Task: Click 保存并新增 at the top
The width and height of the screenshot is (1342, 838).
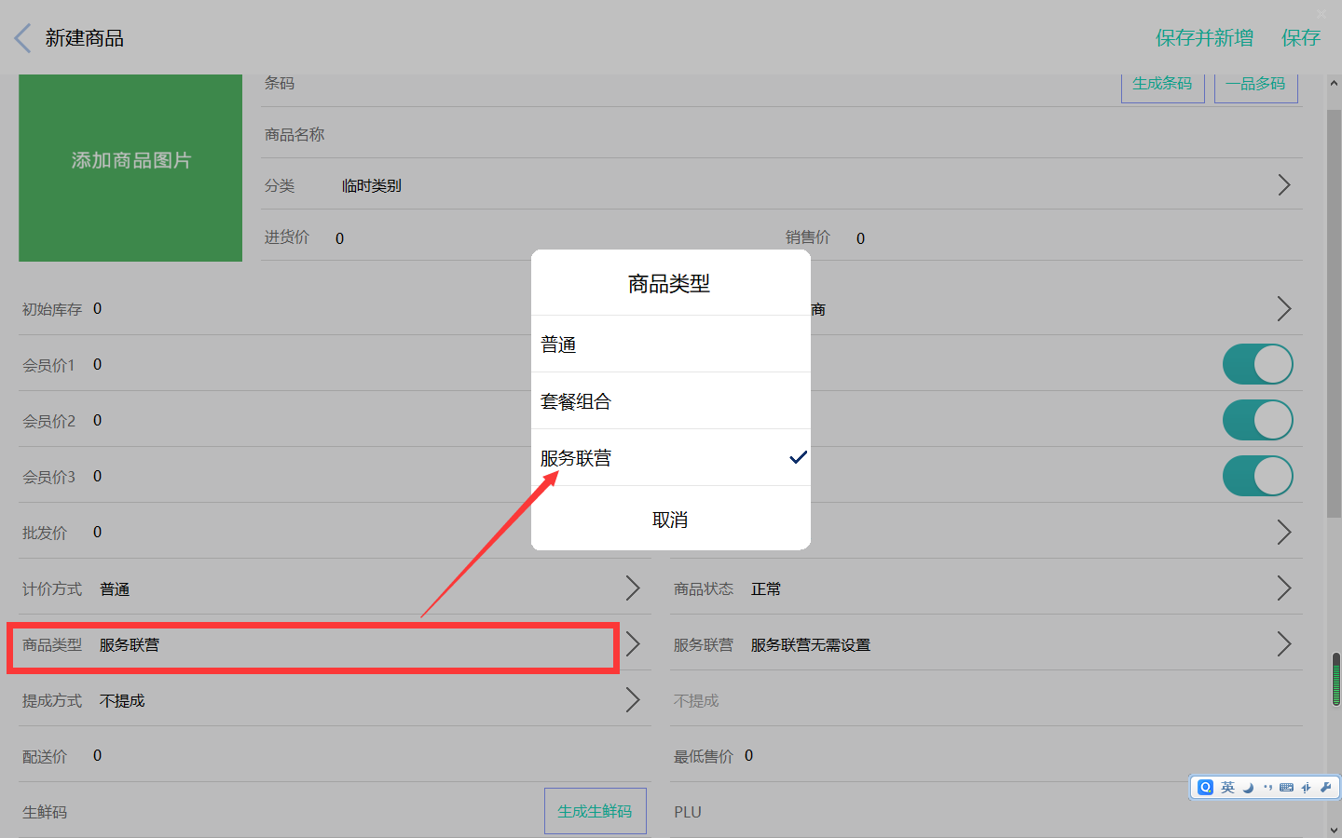Action: pyautogui.click(x=1204, y=38)
